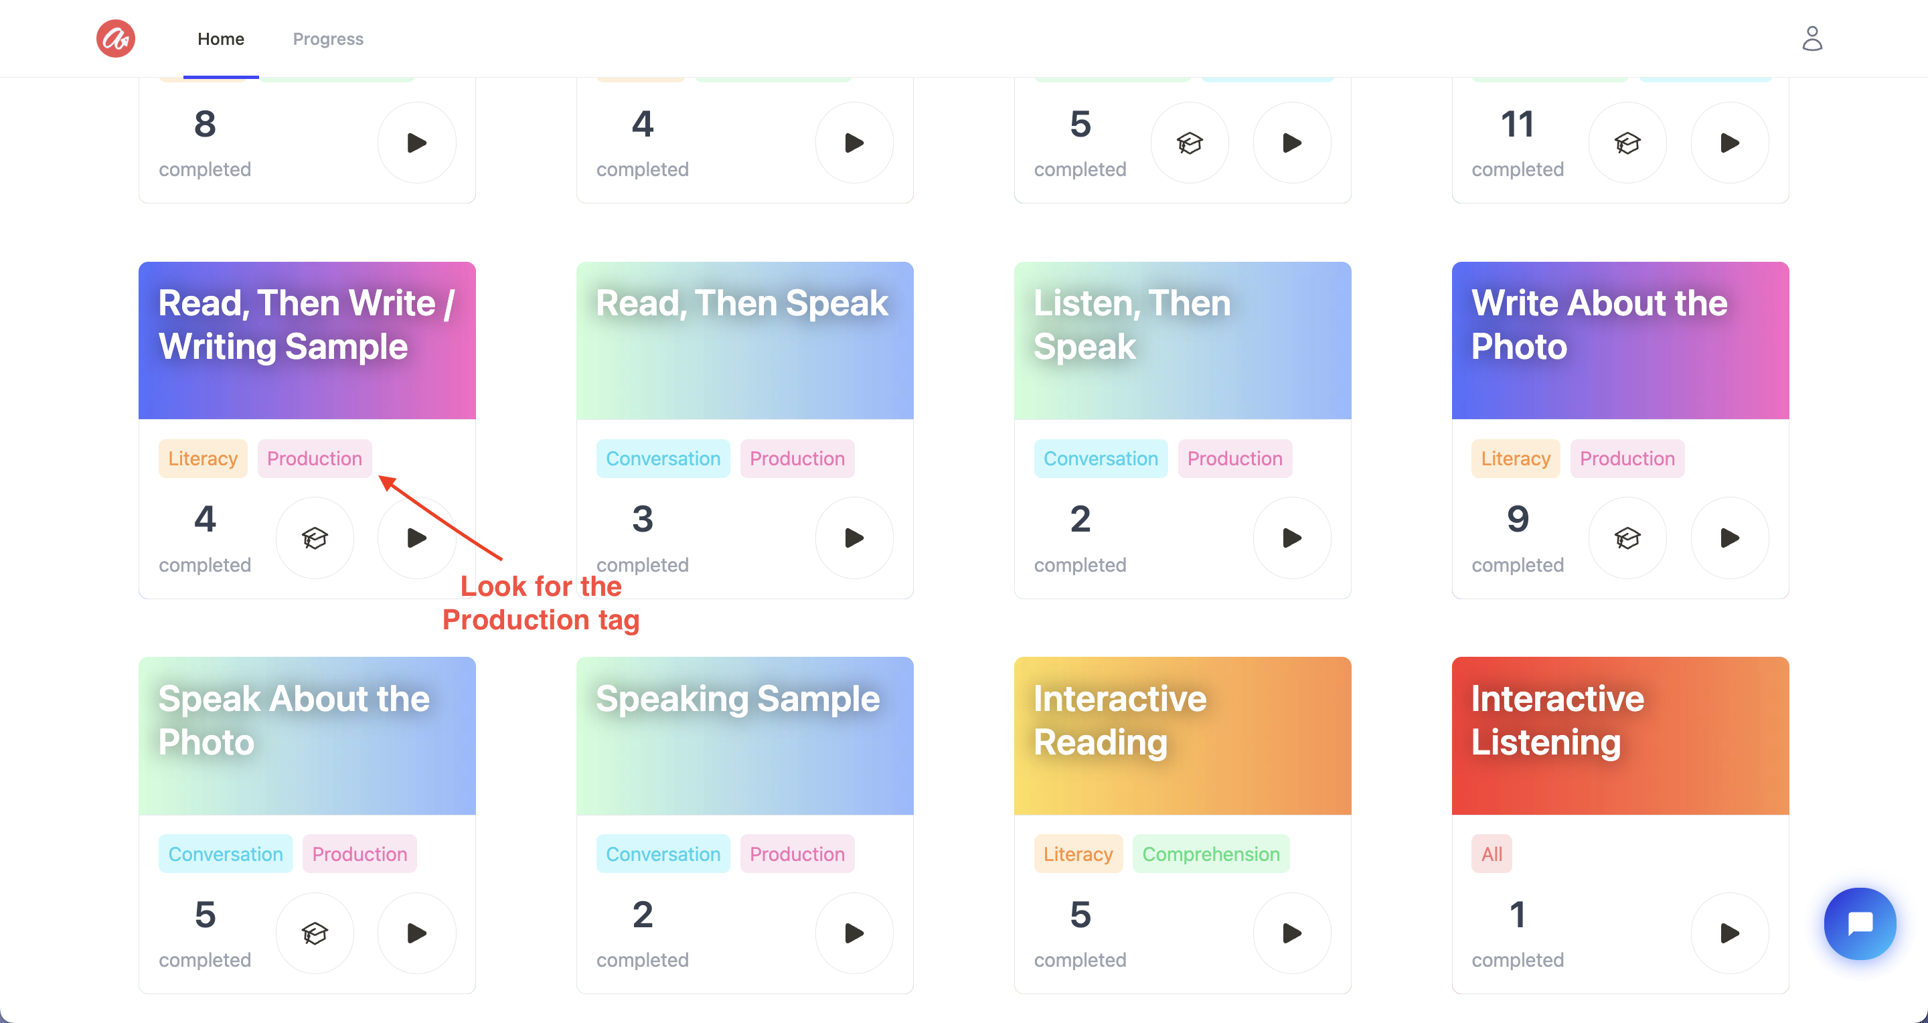The height and width of the screenshot is (1023, 1928).
Task: Open the Write About the Photo banner
Action: pos(1620,339)
